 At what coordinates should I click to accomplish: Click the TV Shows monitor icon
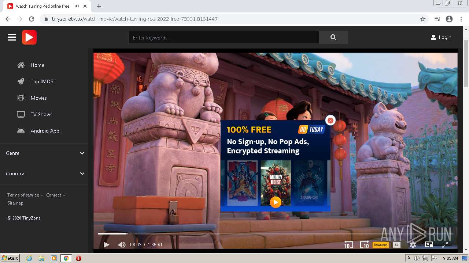pyautogui.click(x=21, y=114)
